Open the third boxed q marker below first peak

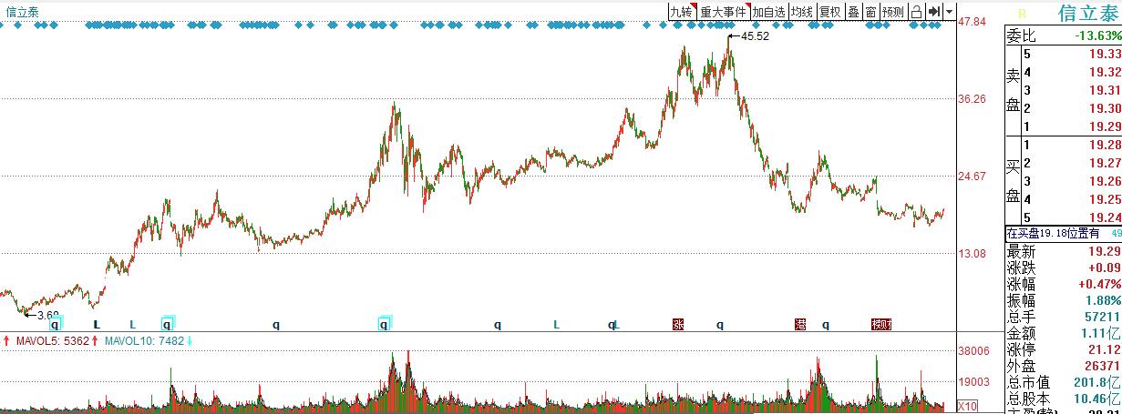tap(385, 324)
